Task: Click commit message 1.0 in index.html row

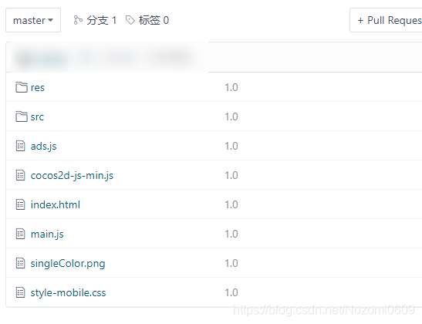Action: pos(231,204)
